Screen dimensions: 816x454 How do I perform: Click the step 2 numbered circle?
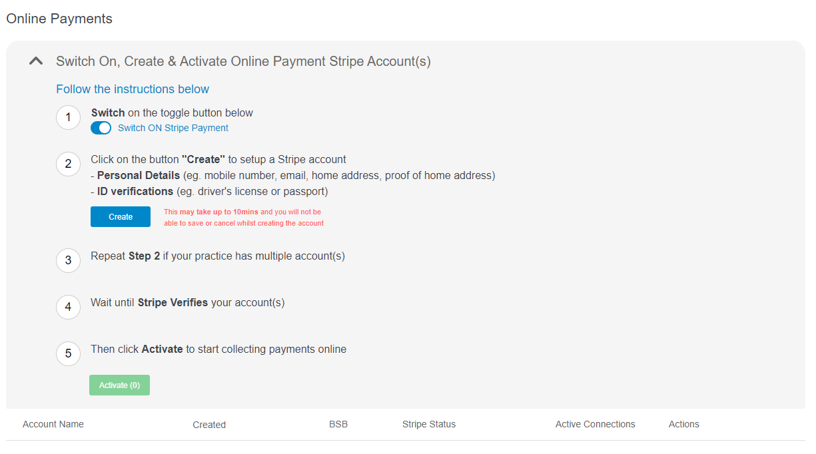tap(68, 164)
